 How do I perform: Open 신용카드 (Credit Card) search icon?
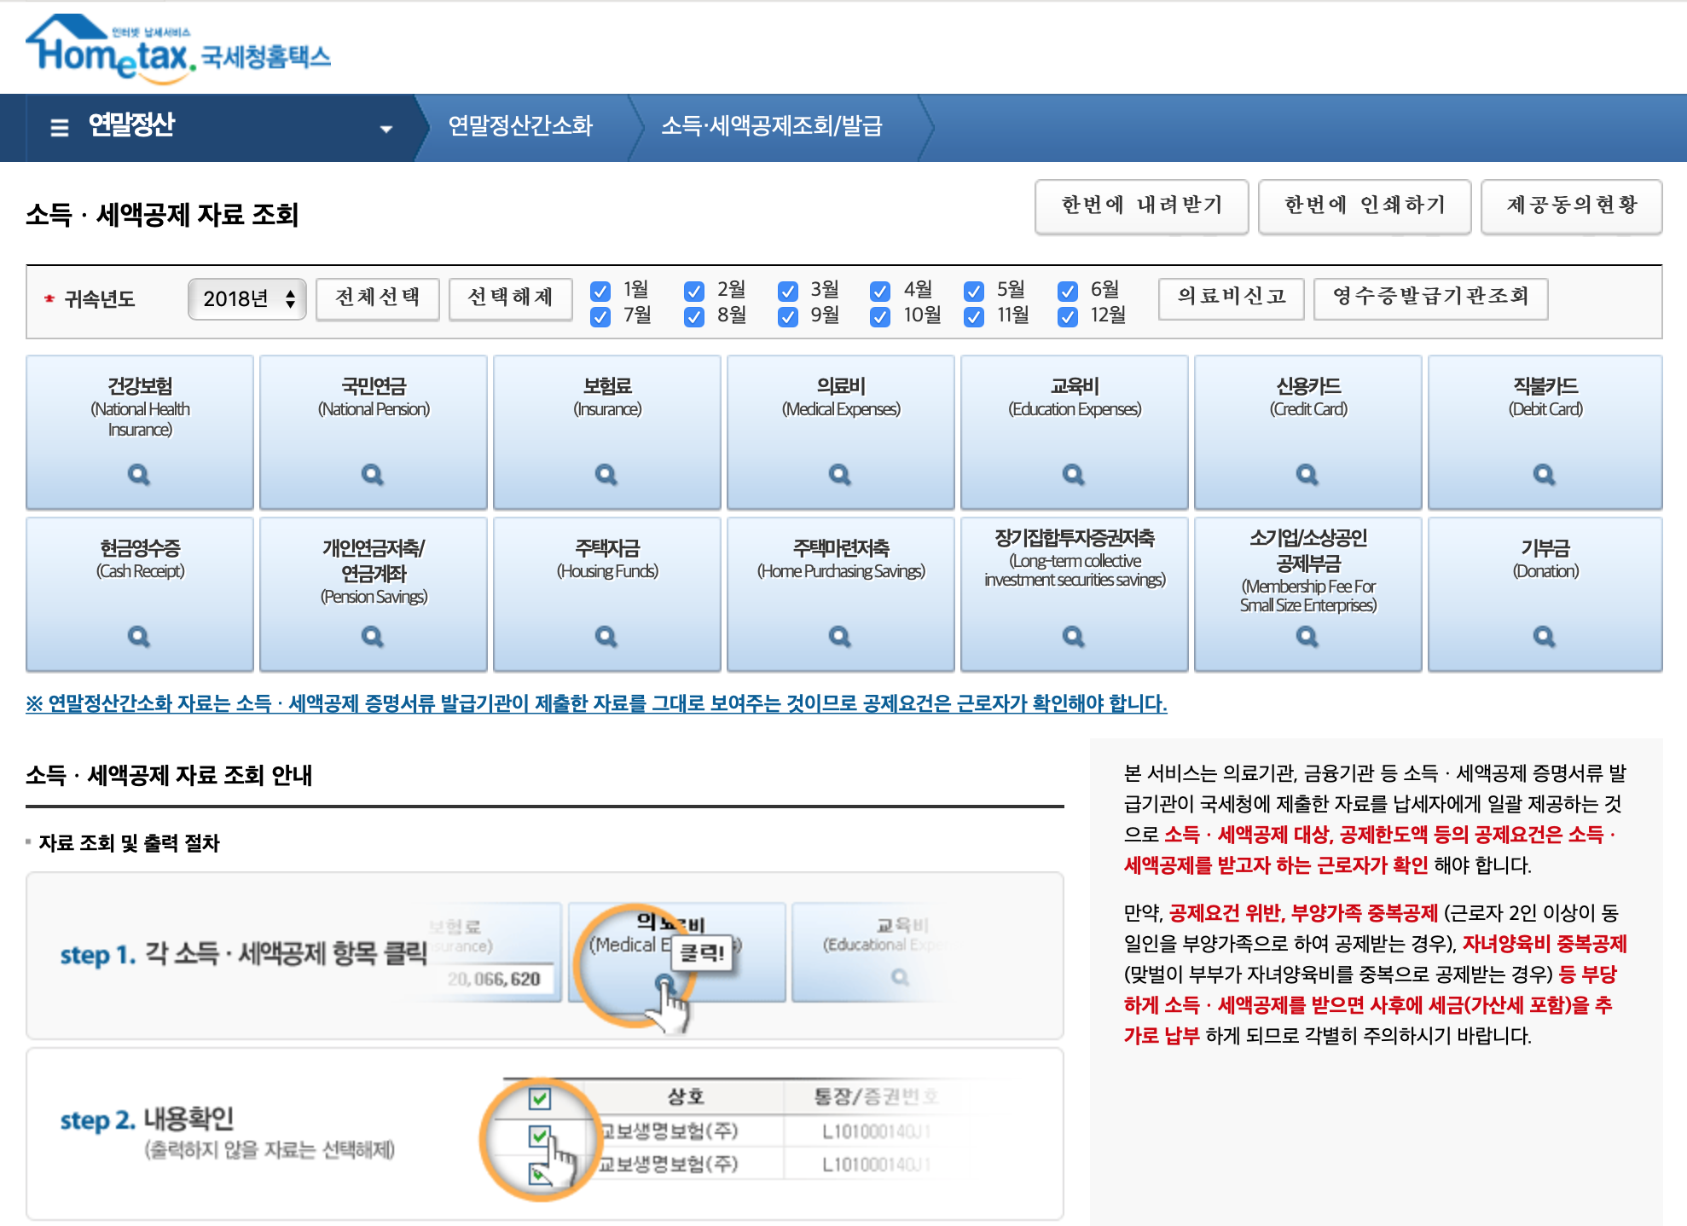[1307, 474]
